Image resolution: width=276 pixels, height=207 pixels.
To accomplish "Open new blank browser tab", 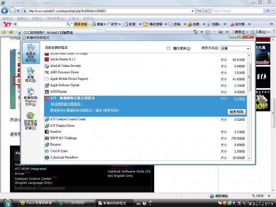I will pos(102,32).
